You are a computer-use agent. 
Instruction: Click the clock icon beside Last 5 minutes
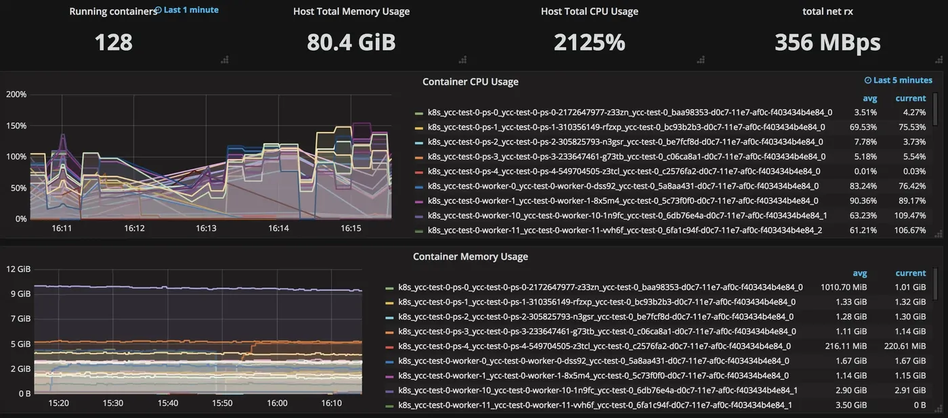point(868,80)
